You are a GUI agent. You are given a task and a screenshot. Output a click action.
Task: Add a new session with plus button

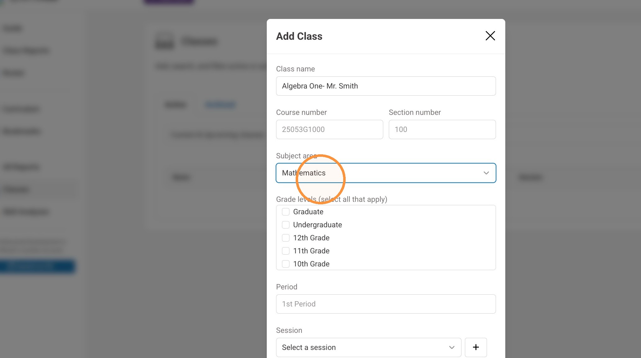(476, 347)
